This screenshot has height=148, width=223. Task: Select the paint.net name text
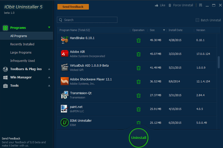coord(76,107)
